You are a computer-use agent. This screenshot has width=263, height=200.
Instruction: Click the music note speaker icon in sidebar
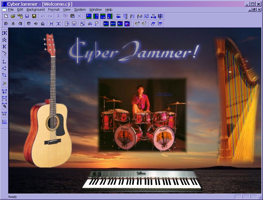coord(4,83)
